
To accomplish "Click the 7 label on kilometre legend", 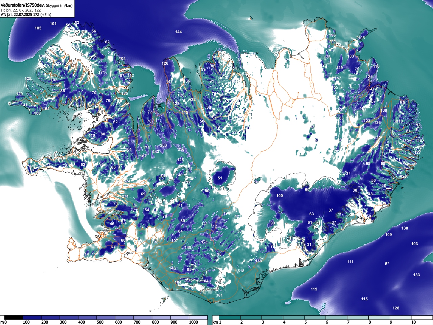I will point(348,322).
